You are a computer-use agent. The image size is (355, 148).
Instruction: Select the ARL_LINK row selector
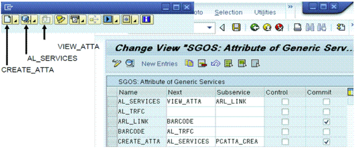point(112,122)
